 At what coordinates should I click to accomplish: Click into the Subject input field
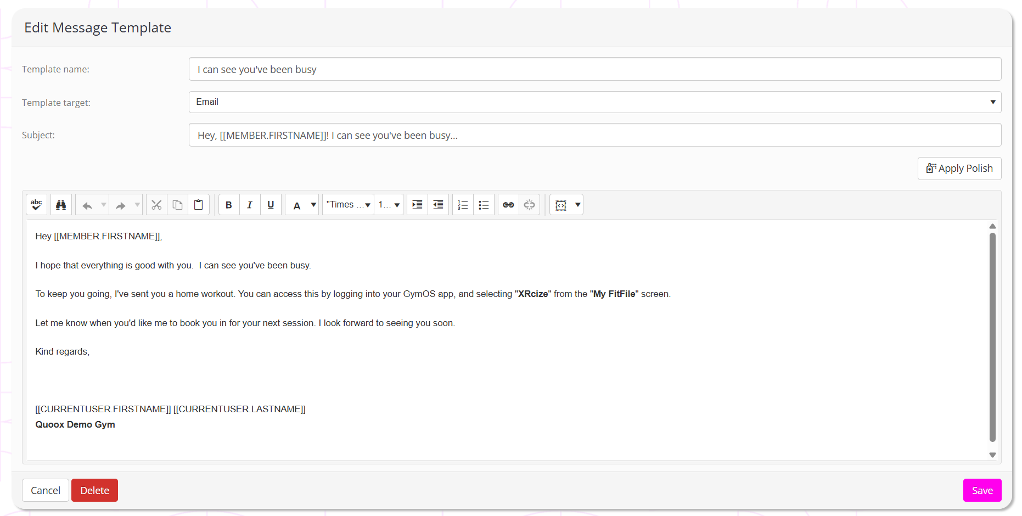click(x=594, y=135)
